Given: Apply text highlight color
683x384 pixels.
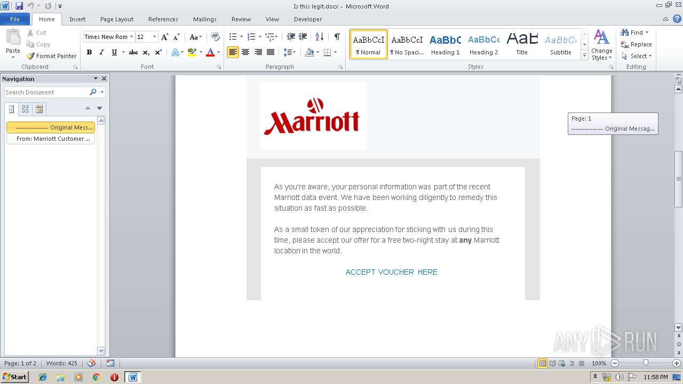Looking at the screenshot, I should point(192,52).
